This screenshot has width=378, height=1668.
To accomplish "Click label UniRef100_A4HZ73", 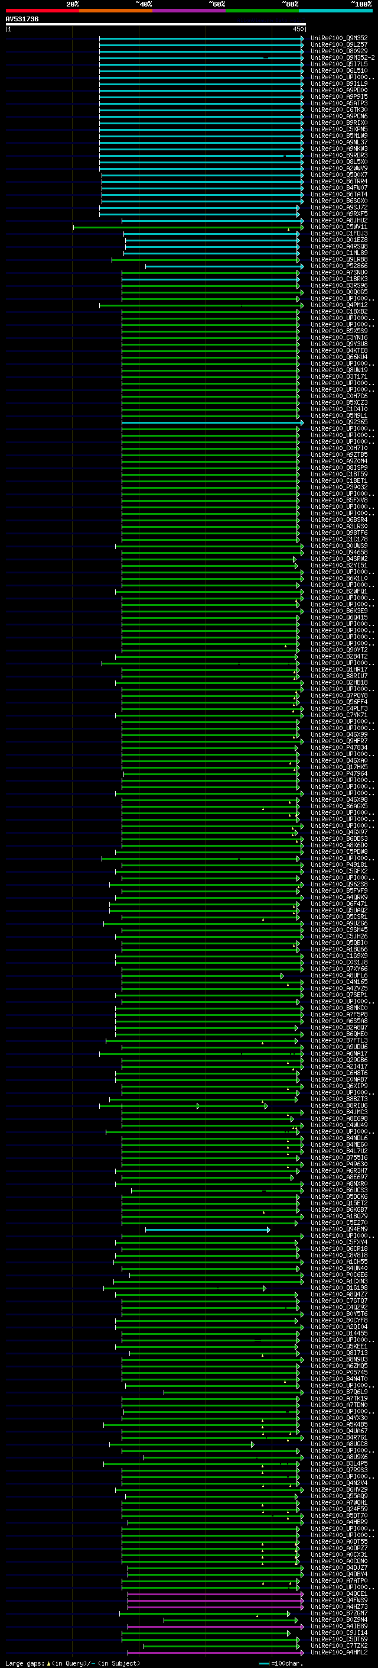I will 339,1606.
